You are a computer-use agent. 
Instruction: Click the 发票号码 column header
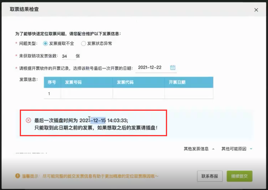coord(87,82)
